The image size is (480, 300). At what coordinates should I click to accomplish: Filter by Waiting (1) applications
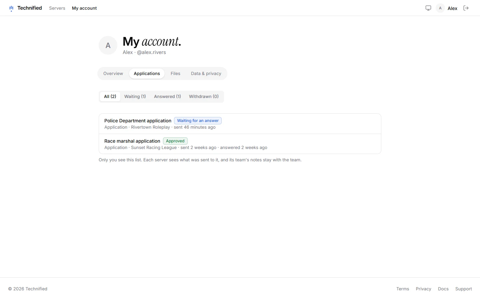[x=135, y=96]
